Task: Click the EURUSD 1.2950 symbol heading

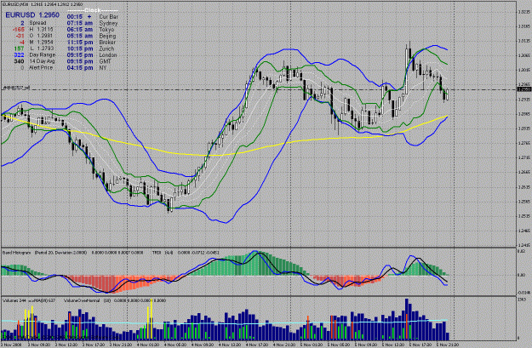Action: tap(32, 15)
